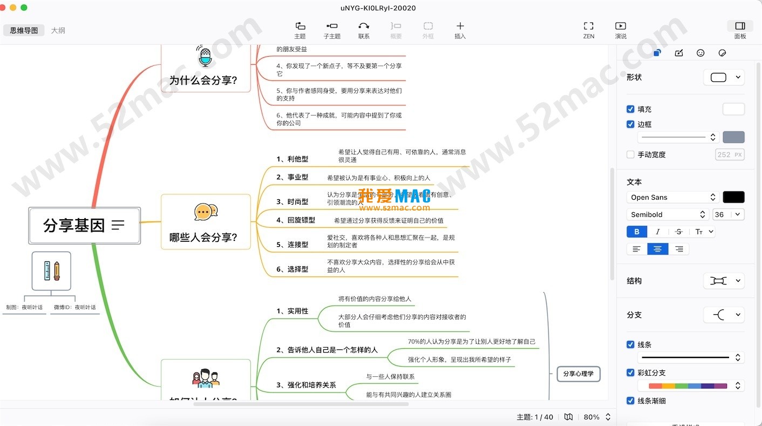762x426 pixels.
Task: Click the gray border color swatch
Action: tap(733, 137)
